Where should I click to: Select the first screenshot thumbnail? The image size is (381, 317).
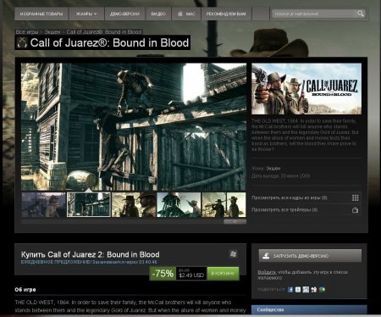44,205
